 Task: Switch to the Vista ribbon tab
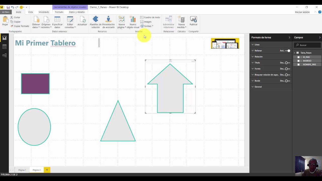[x=30, y=12]
